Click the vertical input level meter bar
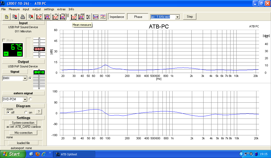The height and width of the screenshot is (158, 271). pyautogui.click(x=29, y=48)
